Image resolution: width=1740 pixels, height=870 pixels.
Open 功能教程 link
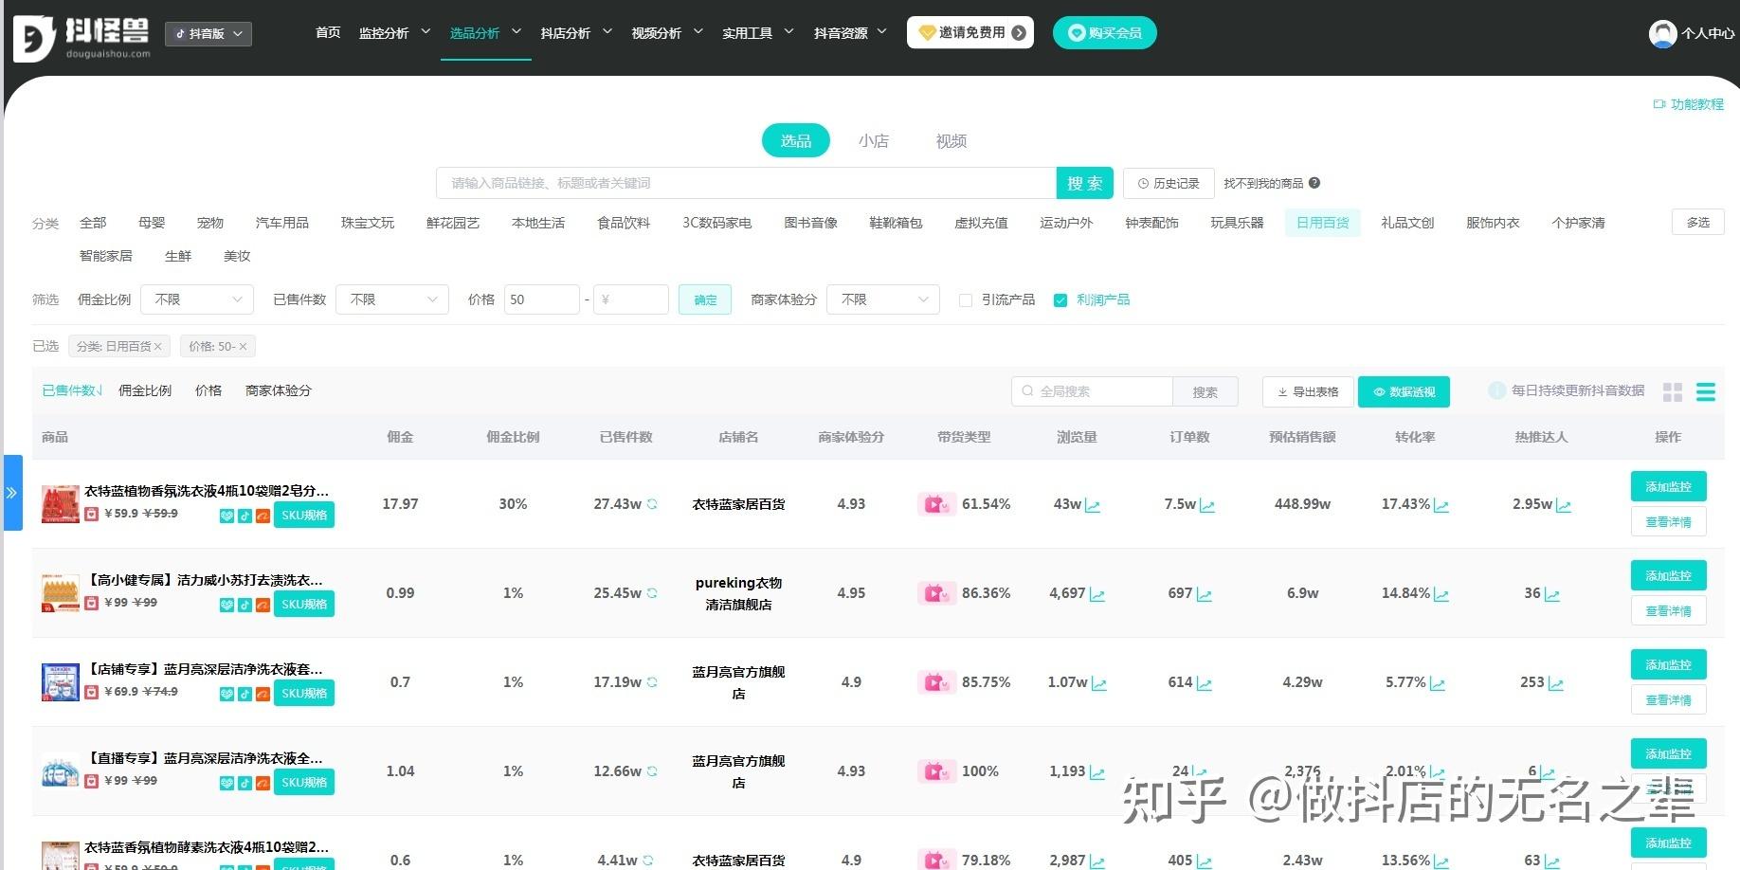click(1689, 104)
